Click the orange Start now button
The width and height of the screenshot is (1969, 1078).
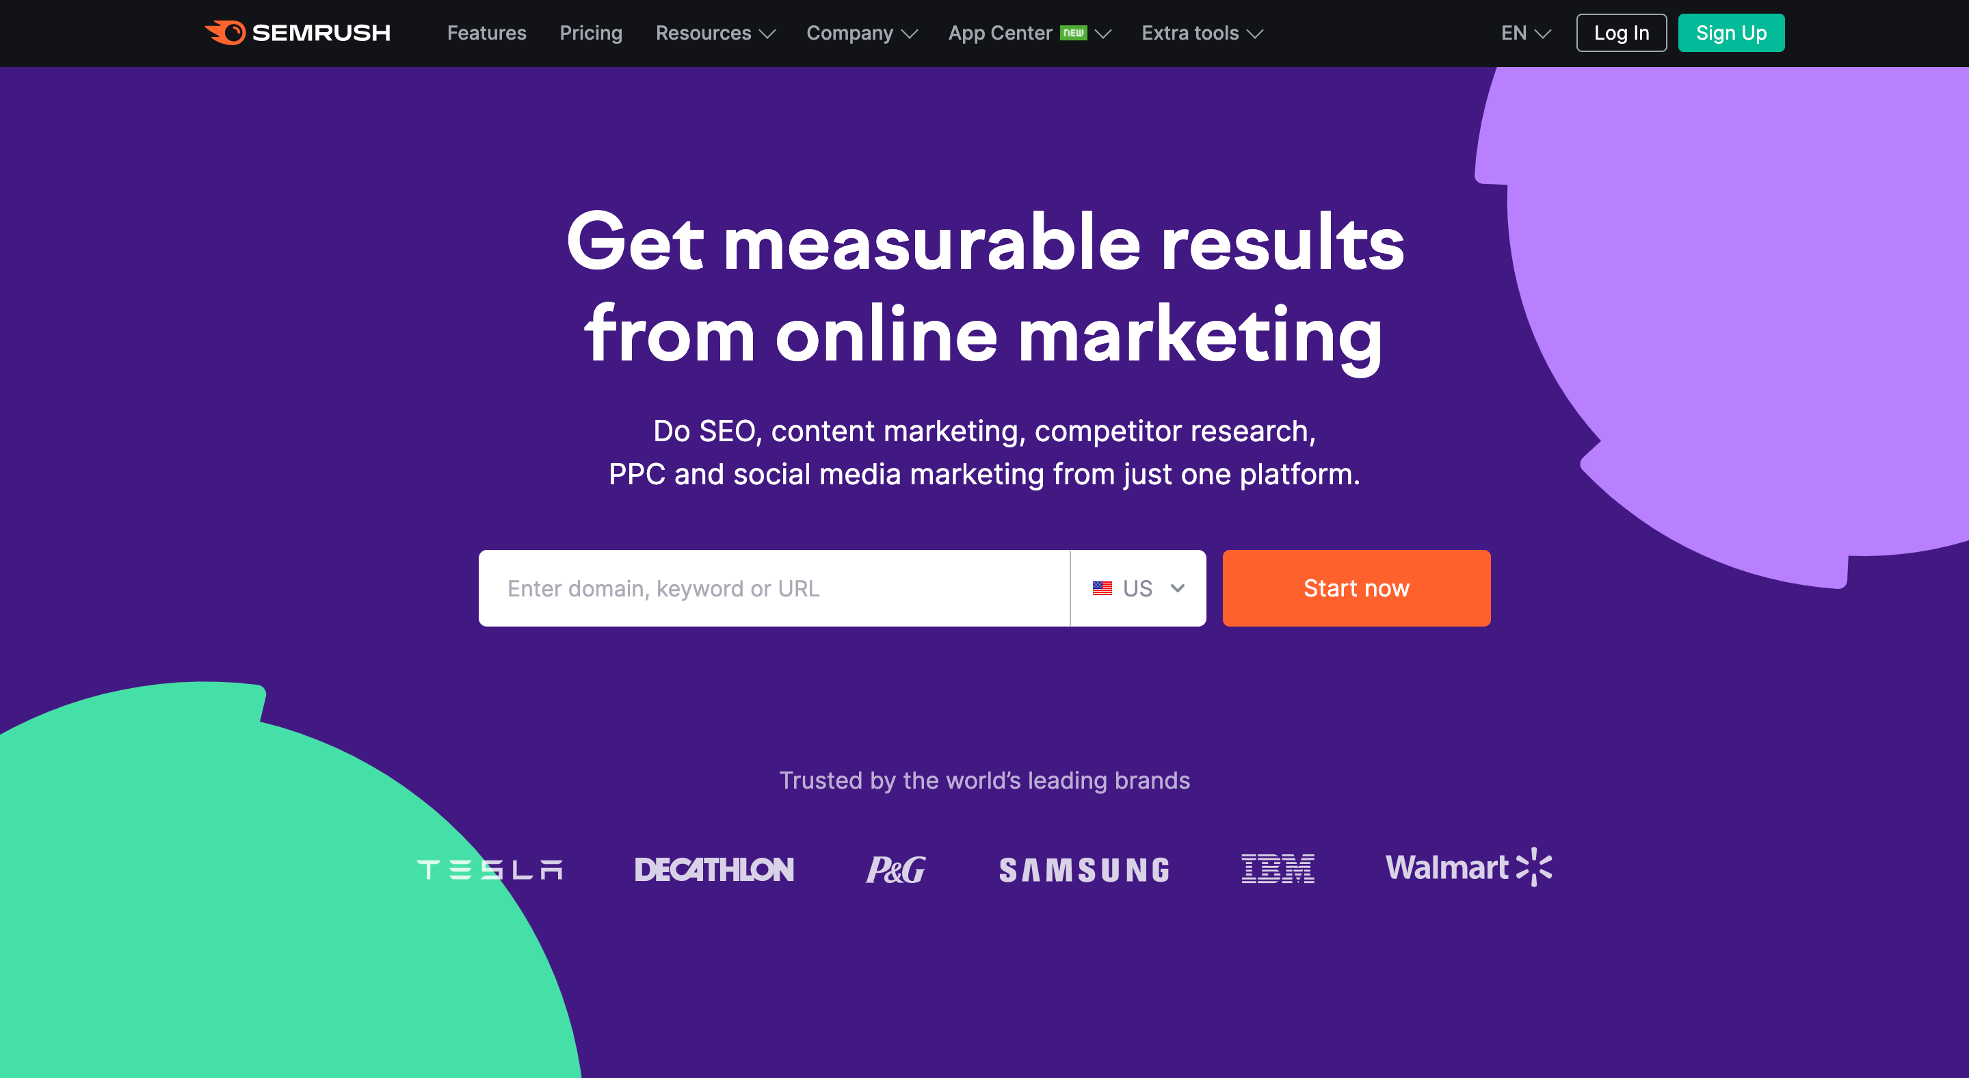coord(1356,588)
